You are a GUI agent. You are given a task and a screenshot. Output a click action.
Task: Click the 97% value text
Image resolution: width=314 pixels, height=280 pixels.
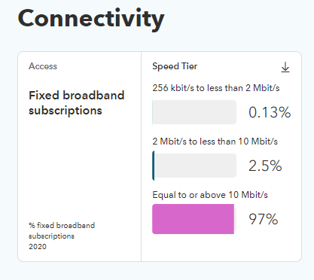(x=264, y=219)
